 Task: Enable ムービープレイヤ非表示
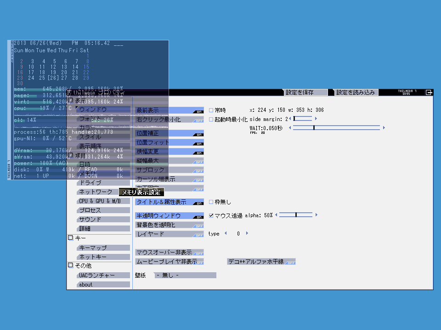coord(170,262)
